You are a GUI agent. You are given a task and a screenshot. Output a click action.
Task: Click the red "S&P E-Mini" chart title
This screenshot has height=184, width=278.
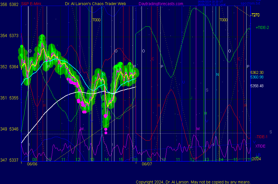(31, 4)
